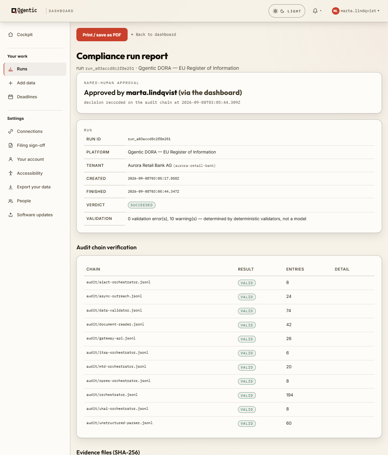388x455 pixels.
Task: Open the marta.lindqvist account menu
Action: tap(356, 11)
